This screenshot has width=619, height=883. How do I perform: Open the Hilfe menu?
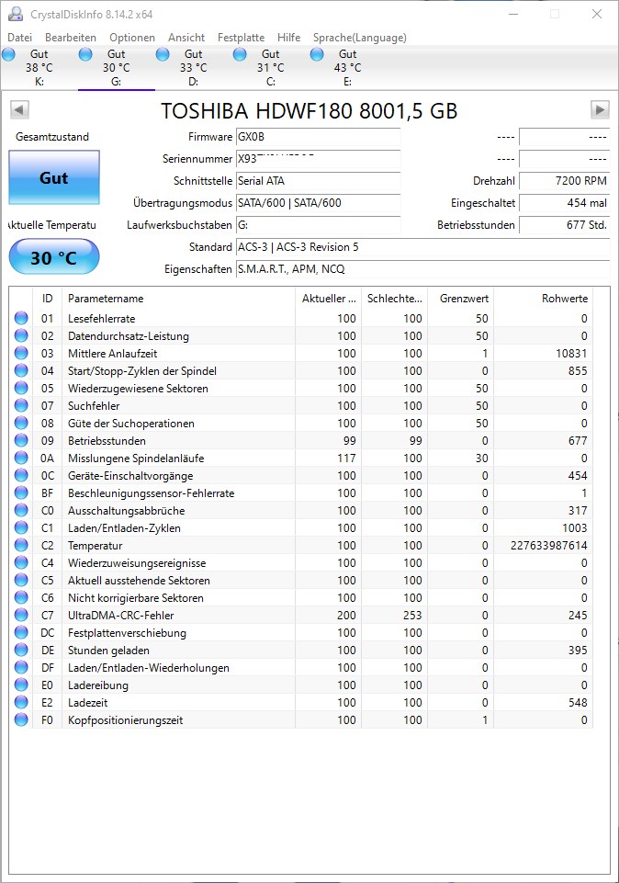click(x=288, y=38)
